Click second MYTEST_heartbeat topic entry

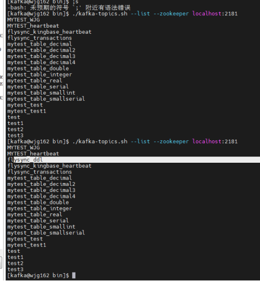(33, 154)
